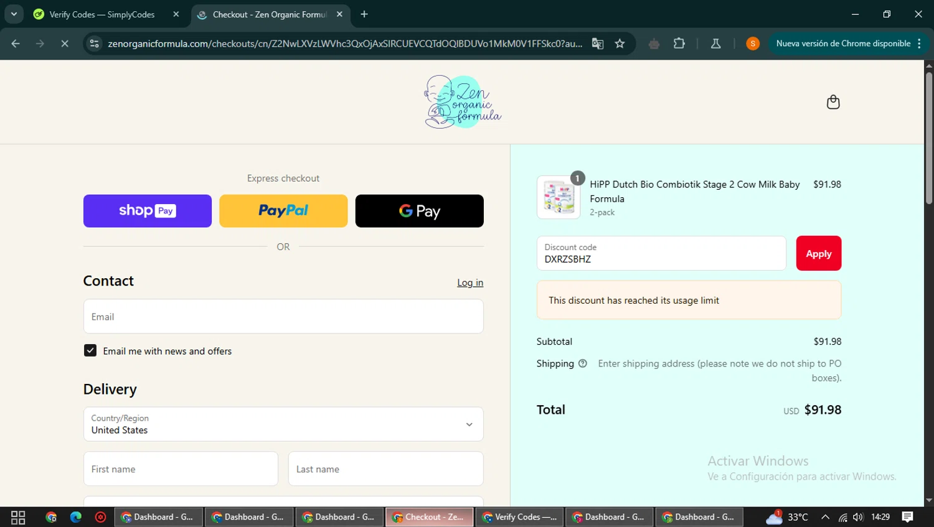The width and height of the screenshot is (934, 527).
Task: Open the translate page icon
Action: 598,44
